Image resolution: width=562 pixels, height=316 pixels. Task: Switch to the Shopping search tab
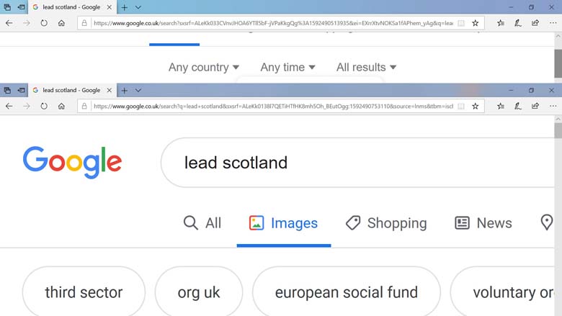pos(385,223)
